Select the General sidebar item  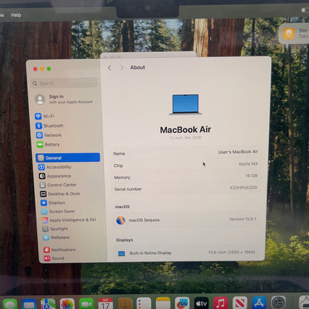(68, 157)
